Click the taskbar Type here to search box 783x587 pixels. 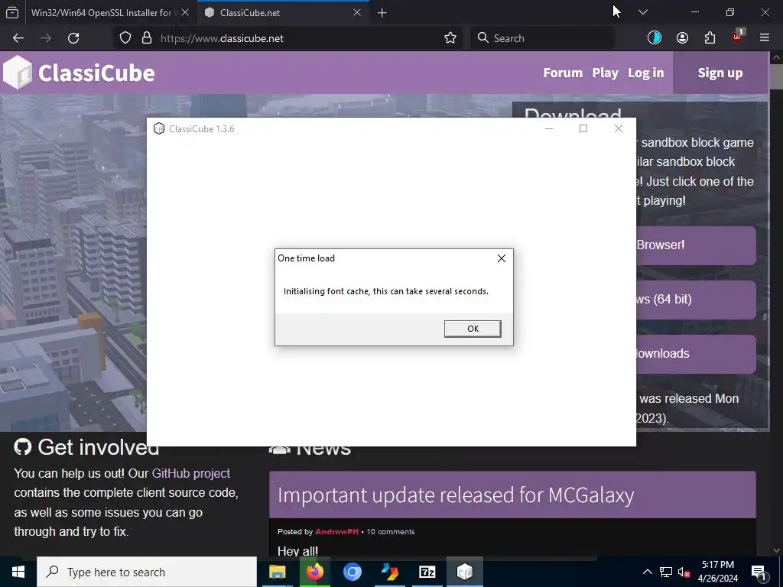pos(147,572)
